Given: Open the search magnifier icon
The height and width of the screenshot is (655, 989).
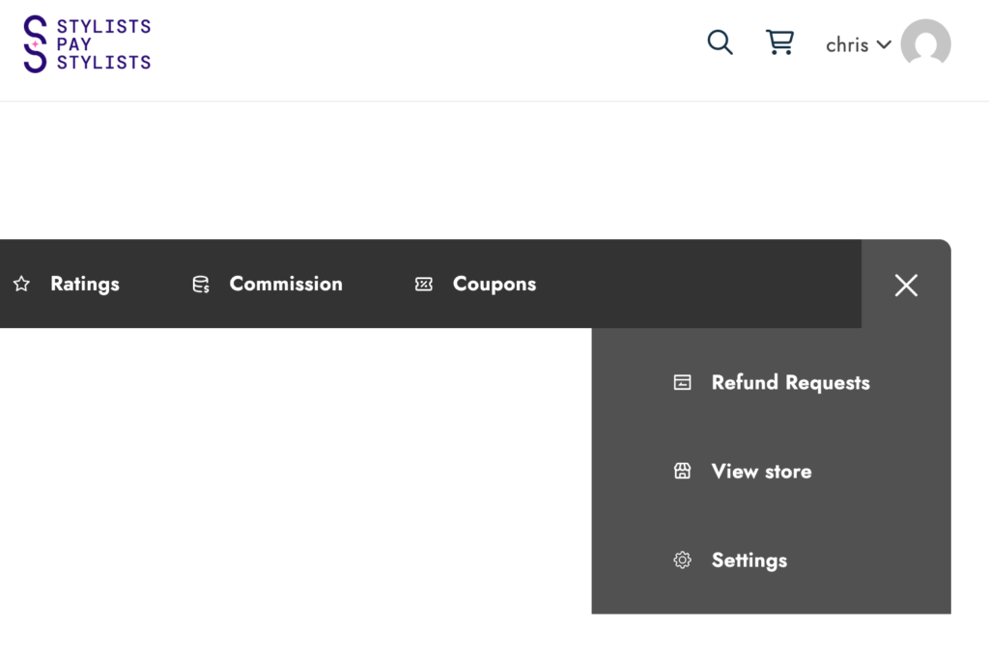Looking at the screenshot, I should click(x=720, y=42).
